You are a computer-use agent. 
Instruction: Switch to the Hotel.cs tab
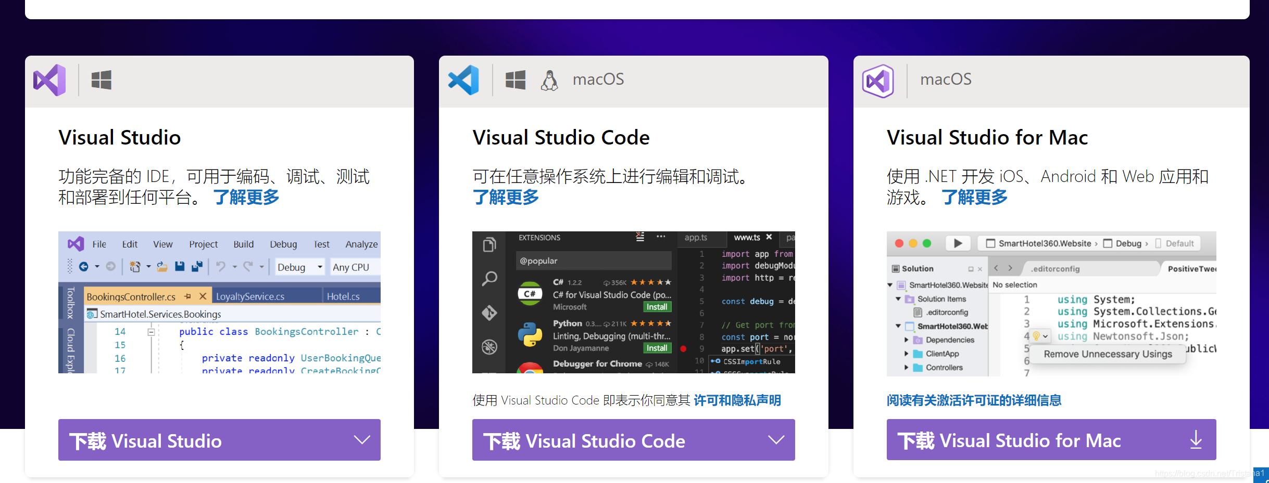coord(351,296)
